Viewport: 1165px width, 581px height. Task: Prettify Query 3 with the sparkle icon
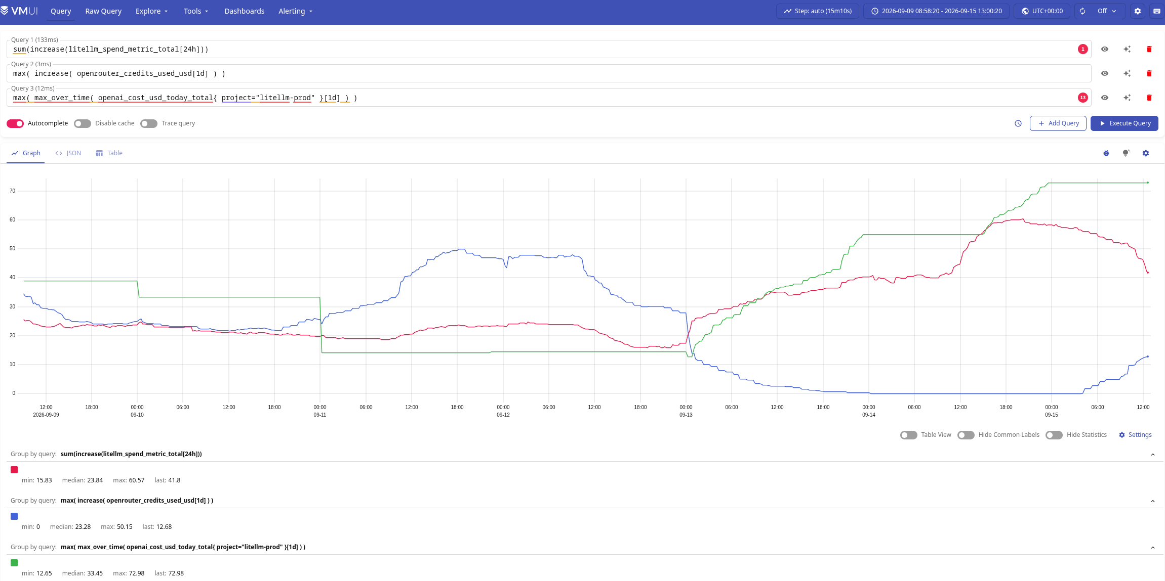click(1127, 98)
